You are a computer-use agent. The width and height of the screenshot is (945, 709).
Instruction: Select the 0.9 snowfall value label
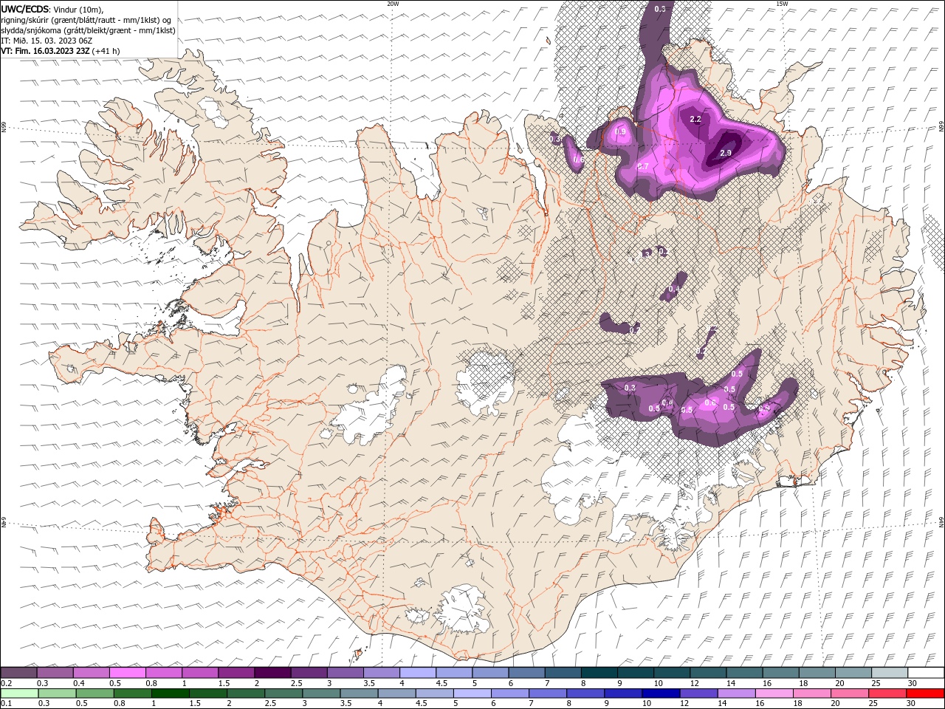pos(621,132)
